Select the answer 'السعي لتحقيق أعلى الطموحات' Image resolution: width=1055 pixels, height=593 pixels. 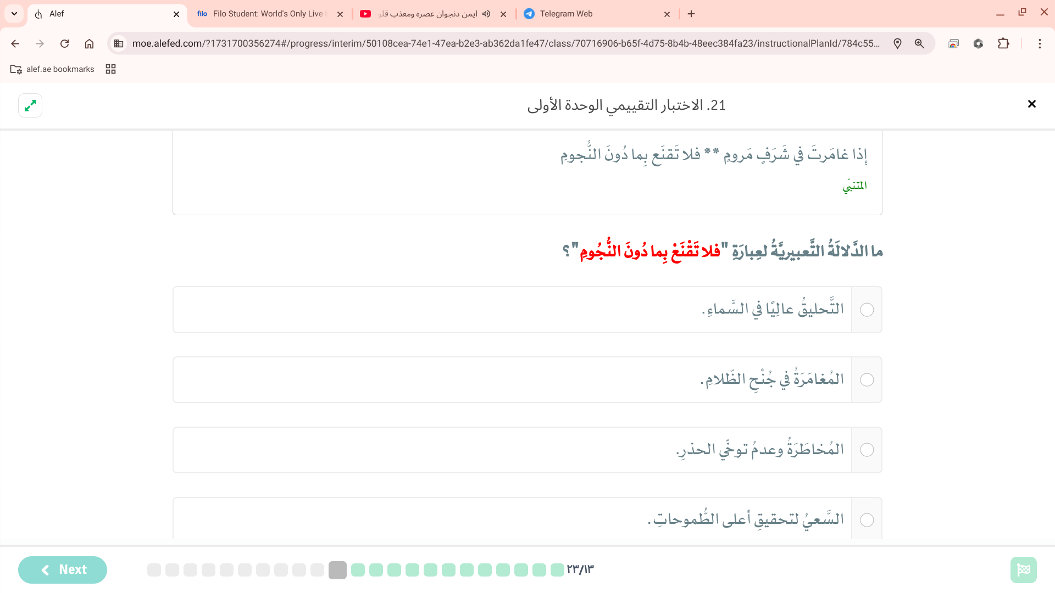[x=867, y=520]
